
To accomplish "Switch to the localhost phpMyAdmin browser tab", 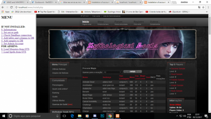I will pos(129,2).
